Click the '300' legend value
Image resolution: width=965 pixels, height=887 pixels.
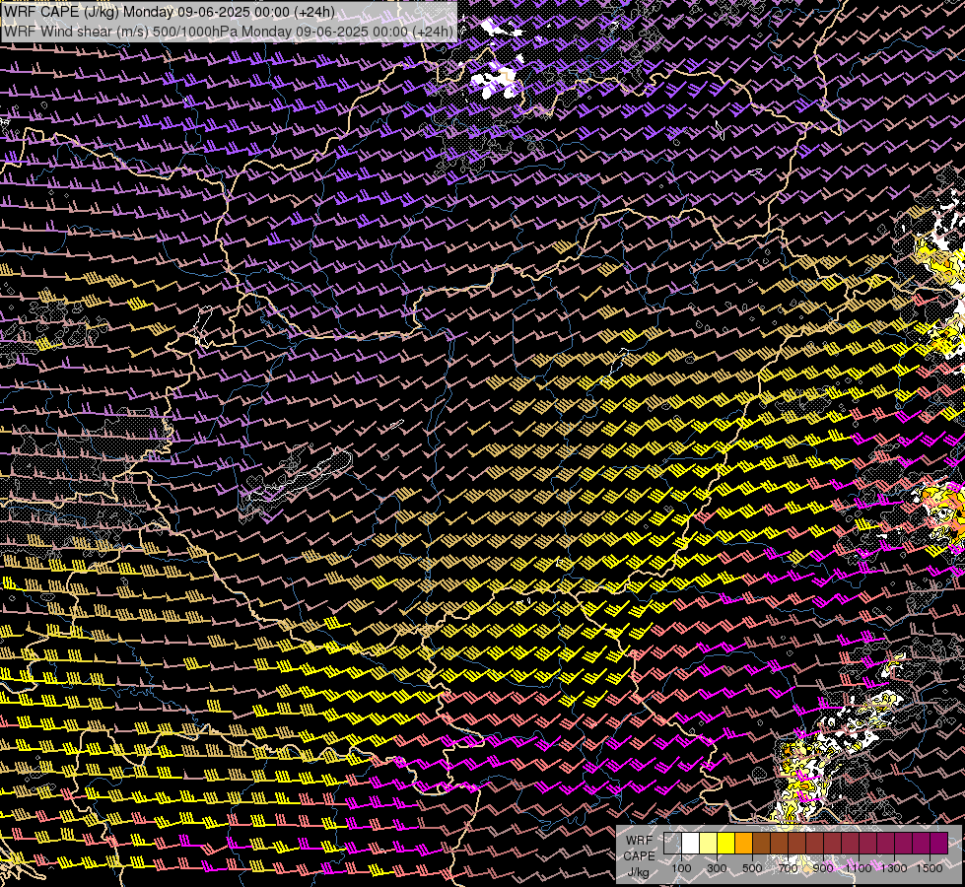tap(717, 868)
